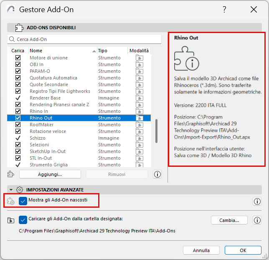
Task: Click the Aggiungi... button
Action: click(50, 174)
